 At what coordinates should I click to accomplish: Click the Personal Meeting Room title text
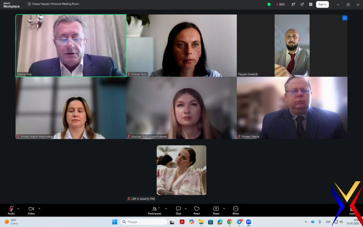point(56,4)
